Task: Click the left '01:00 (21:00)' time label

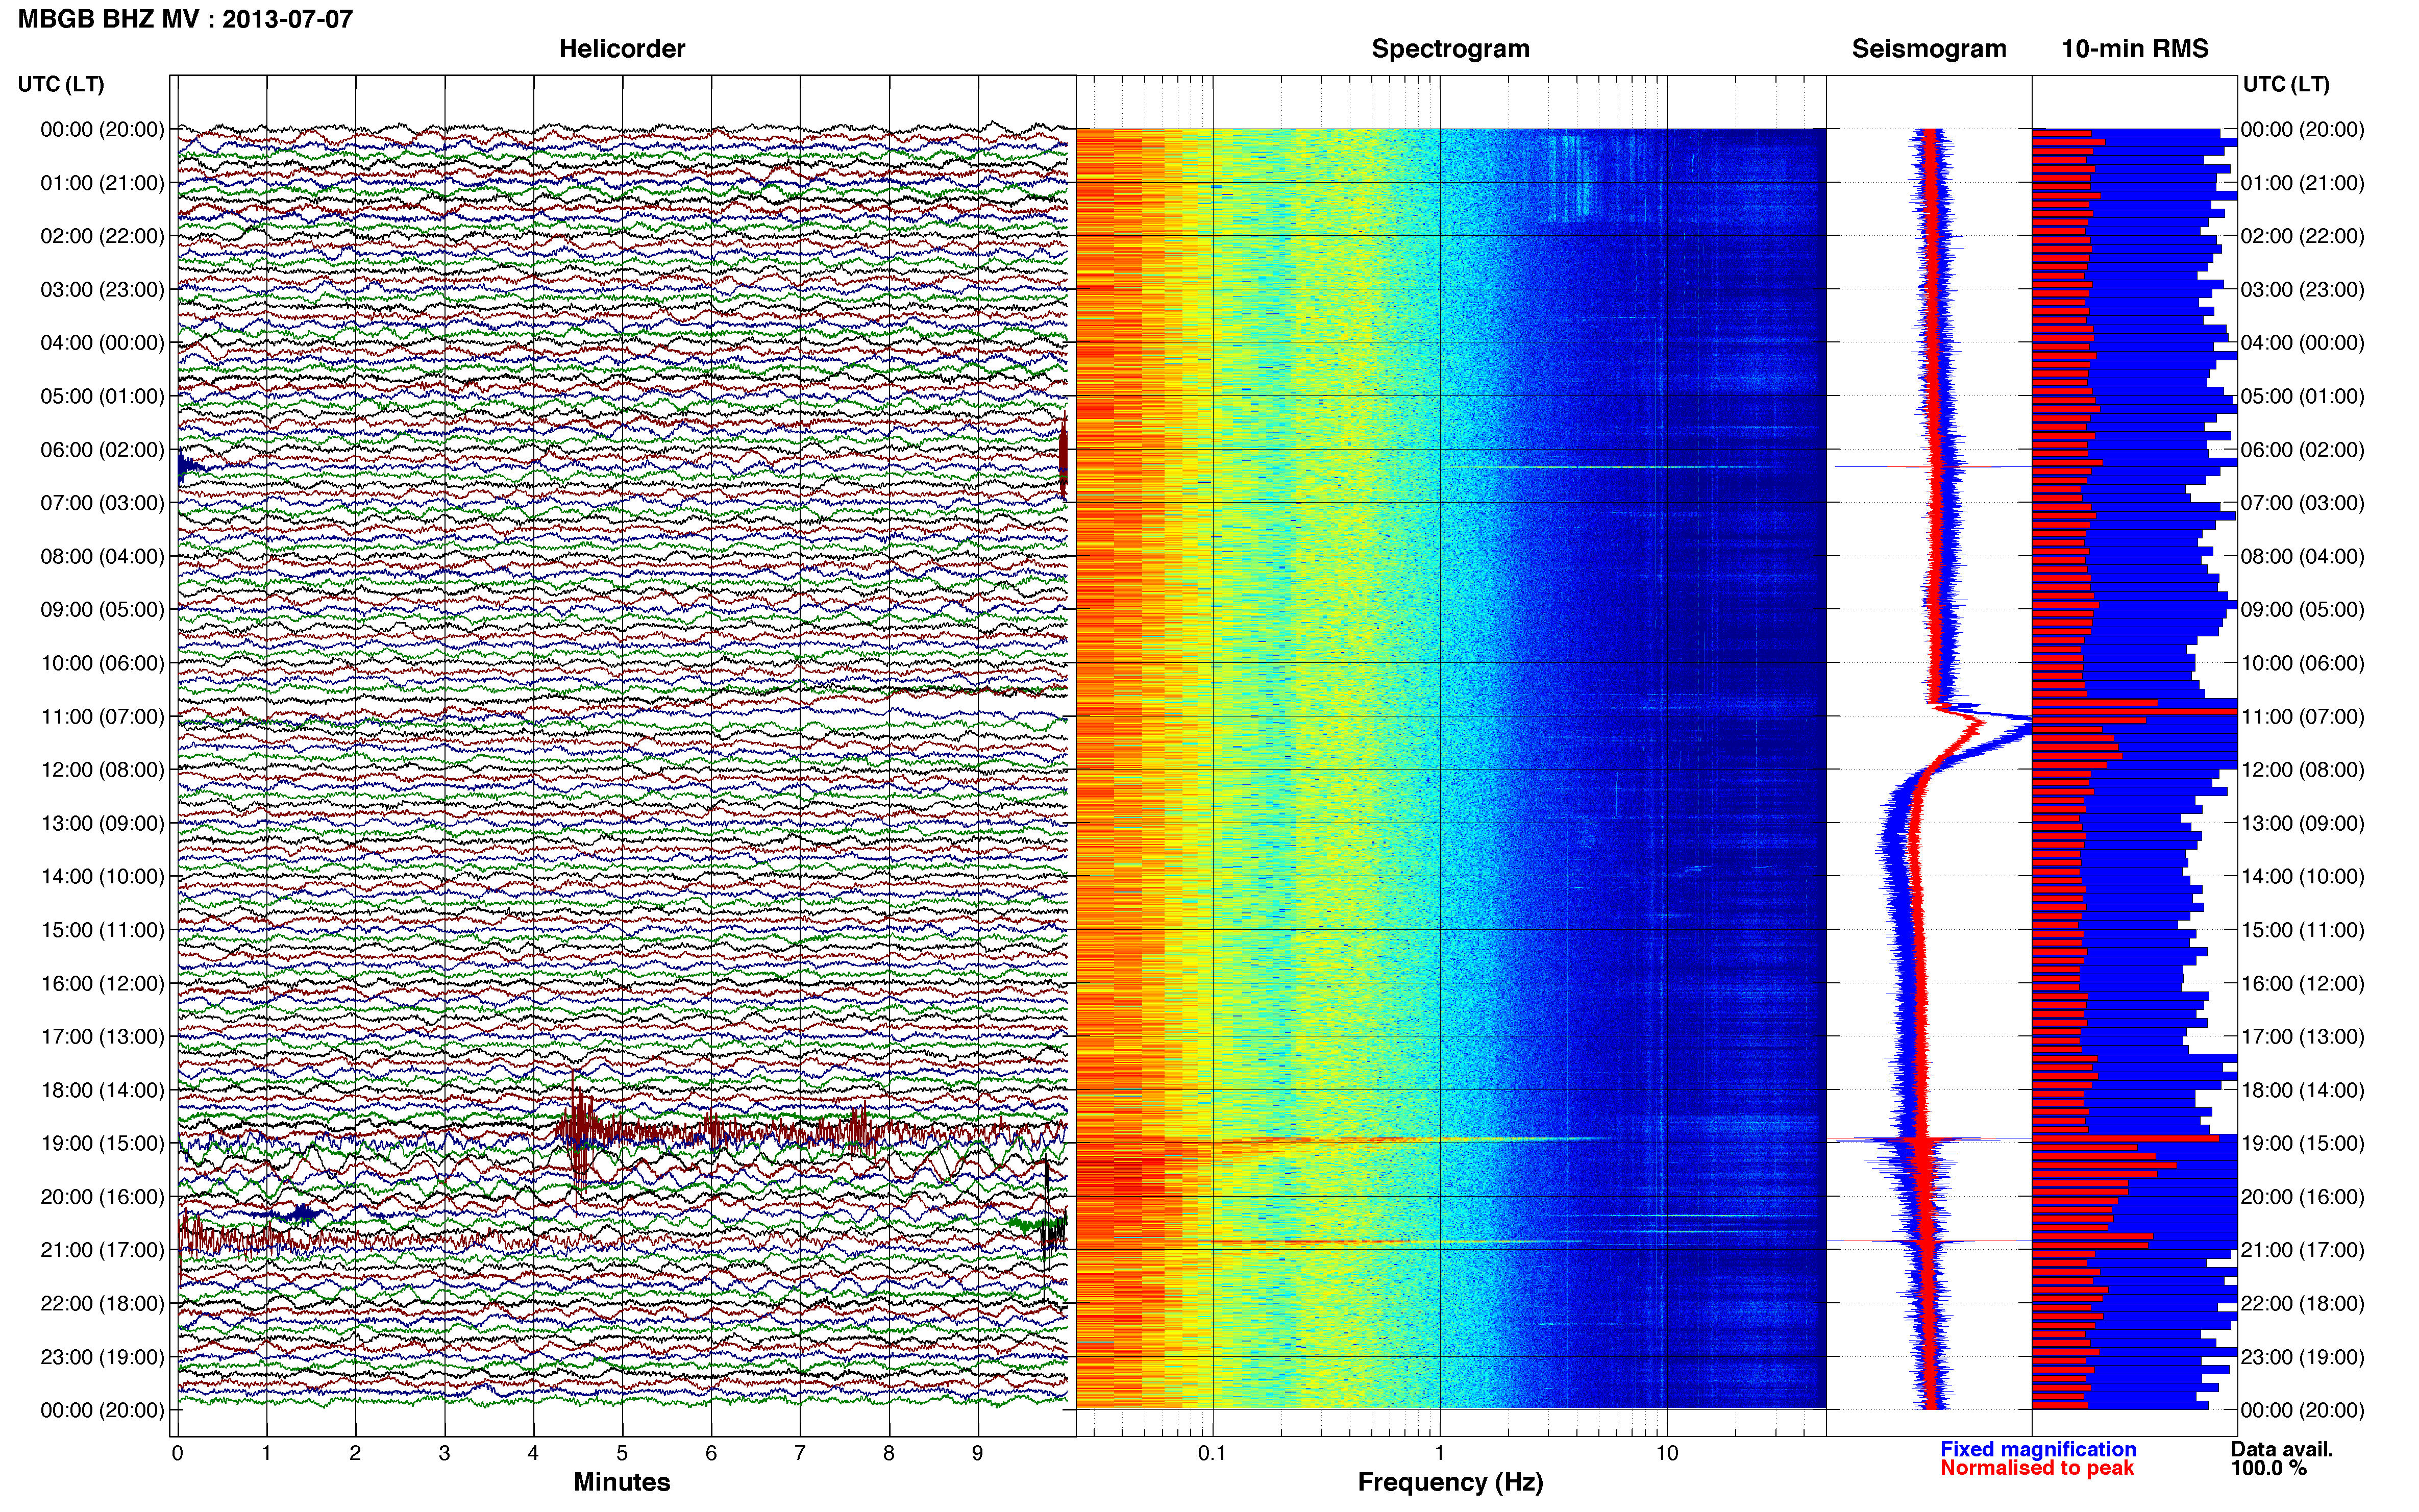Action: (x=102, y=183)
